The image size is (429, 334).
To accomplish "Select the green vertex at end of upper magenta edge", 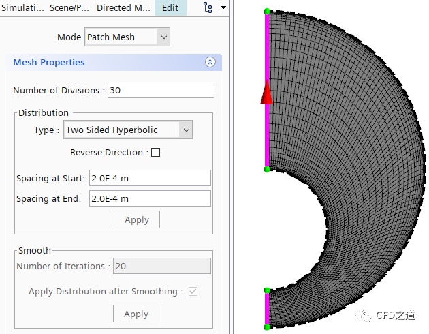I will pos(267,169).
